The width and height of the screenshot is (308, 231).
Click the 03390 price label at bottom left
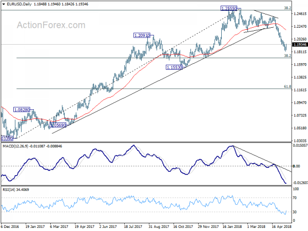[x=7, y=139]
